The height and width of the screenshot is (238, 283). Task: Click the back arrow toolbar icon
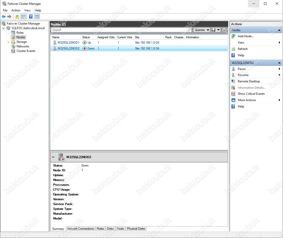pyautogui.click(x=4, y=17)
